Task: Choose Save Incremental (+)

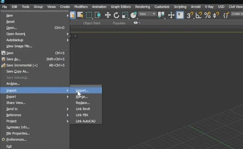Action: tap(35, 65)
